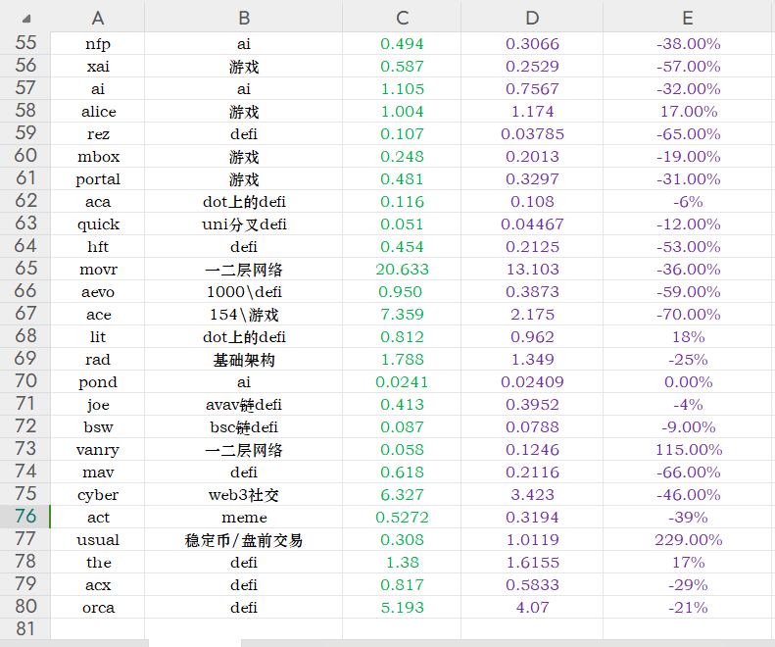
Task: Click value 1.38 in column C
Action: [x=402, y=563]
